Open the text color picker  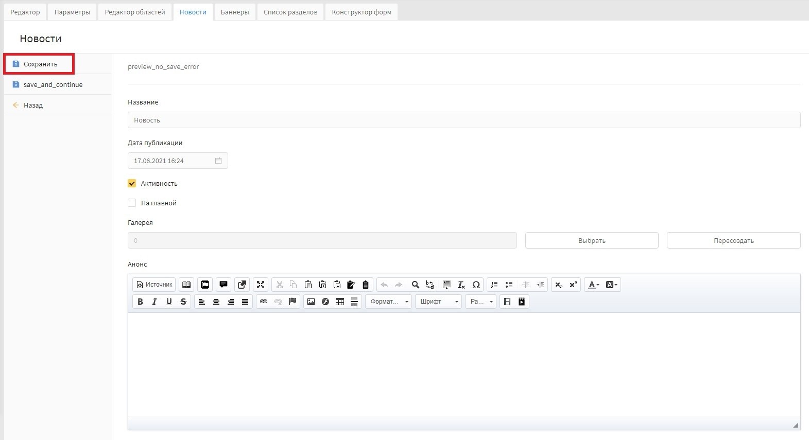593,285
